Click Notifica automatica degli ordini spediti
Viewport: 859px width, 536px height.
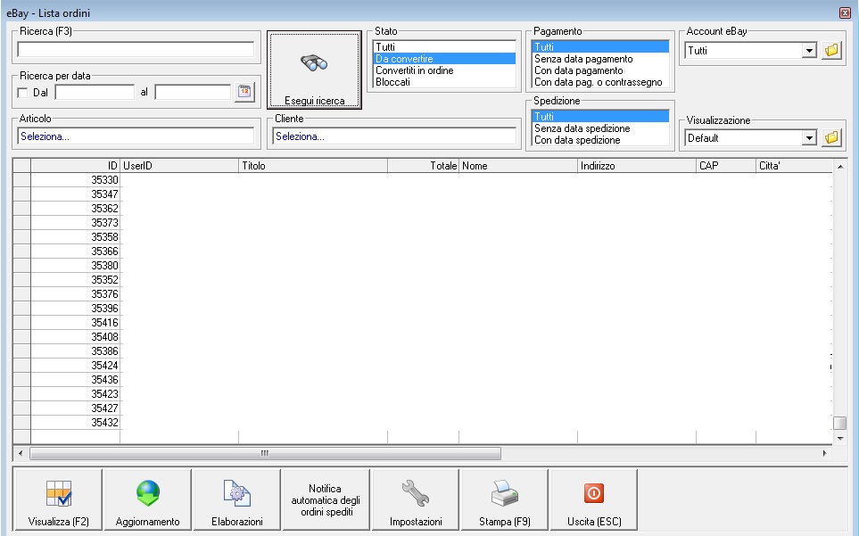(x=326, y=499)
